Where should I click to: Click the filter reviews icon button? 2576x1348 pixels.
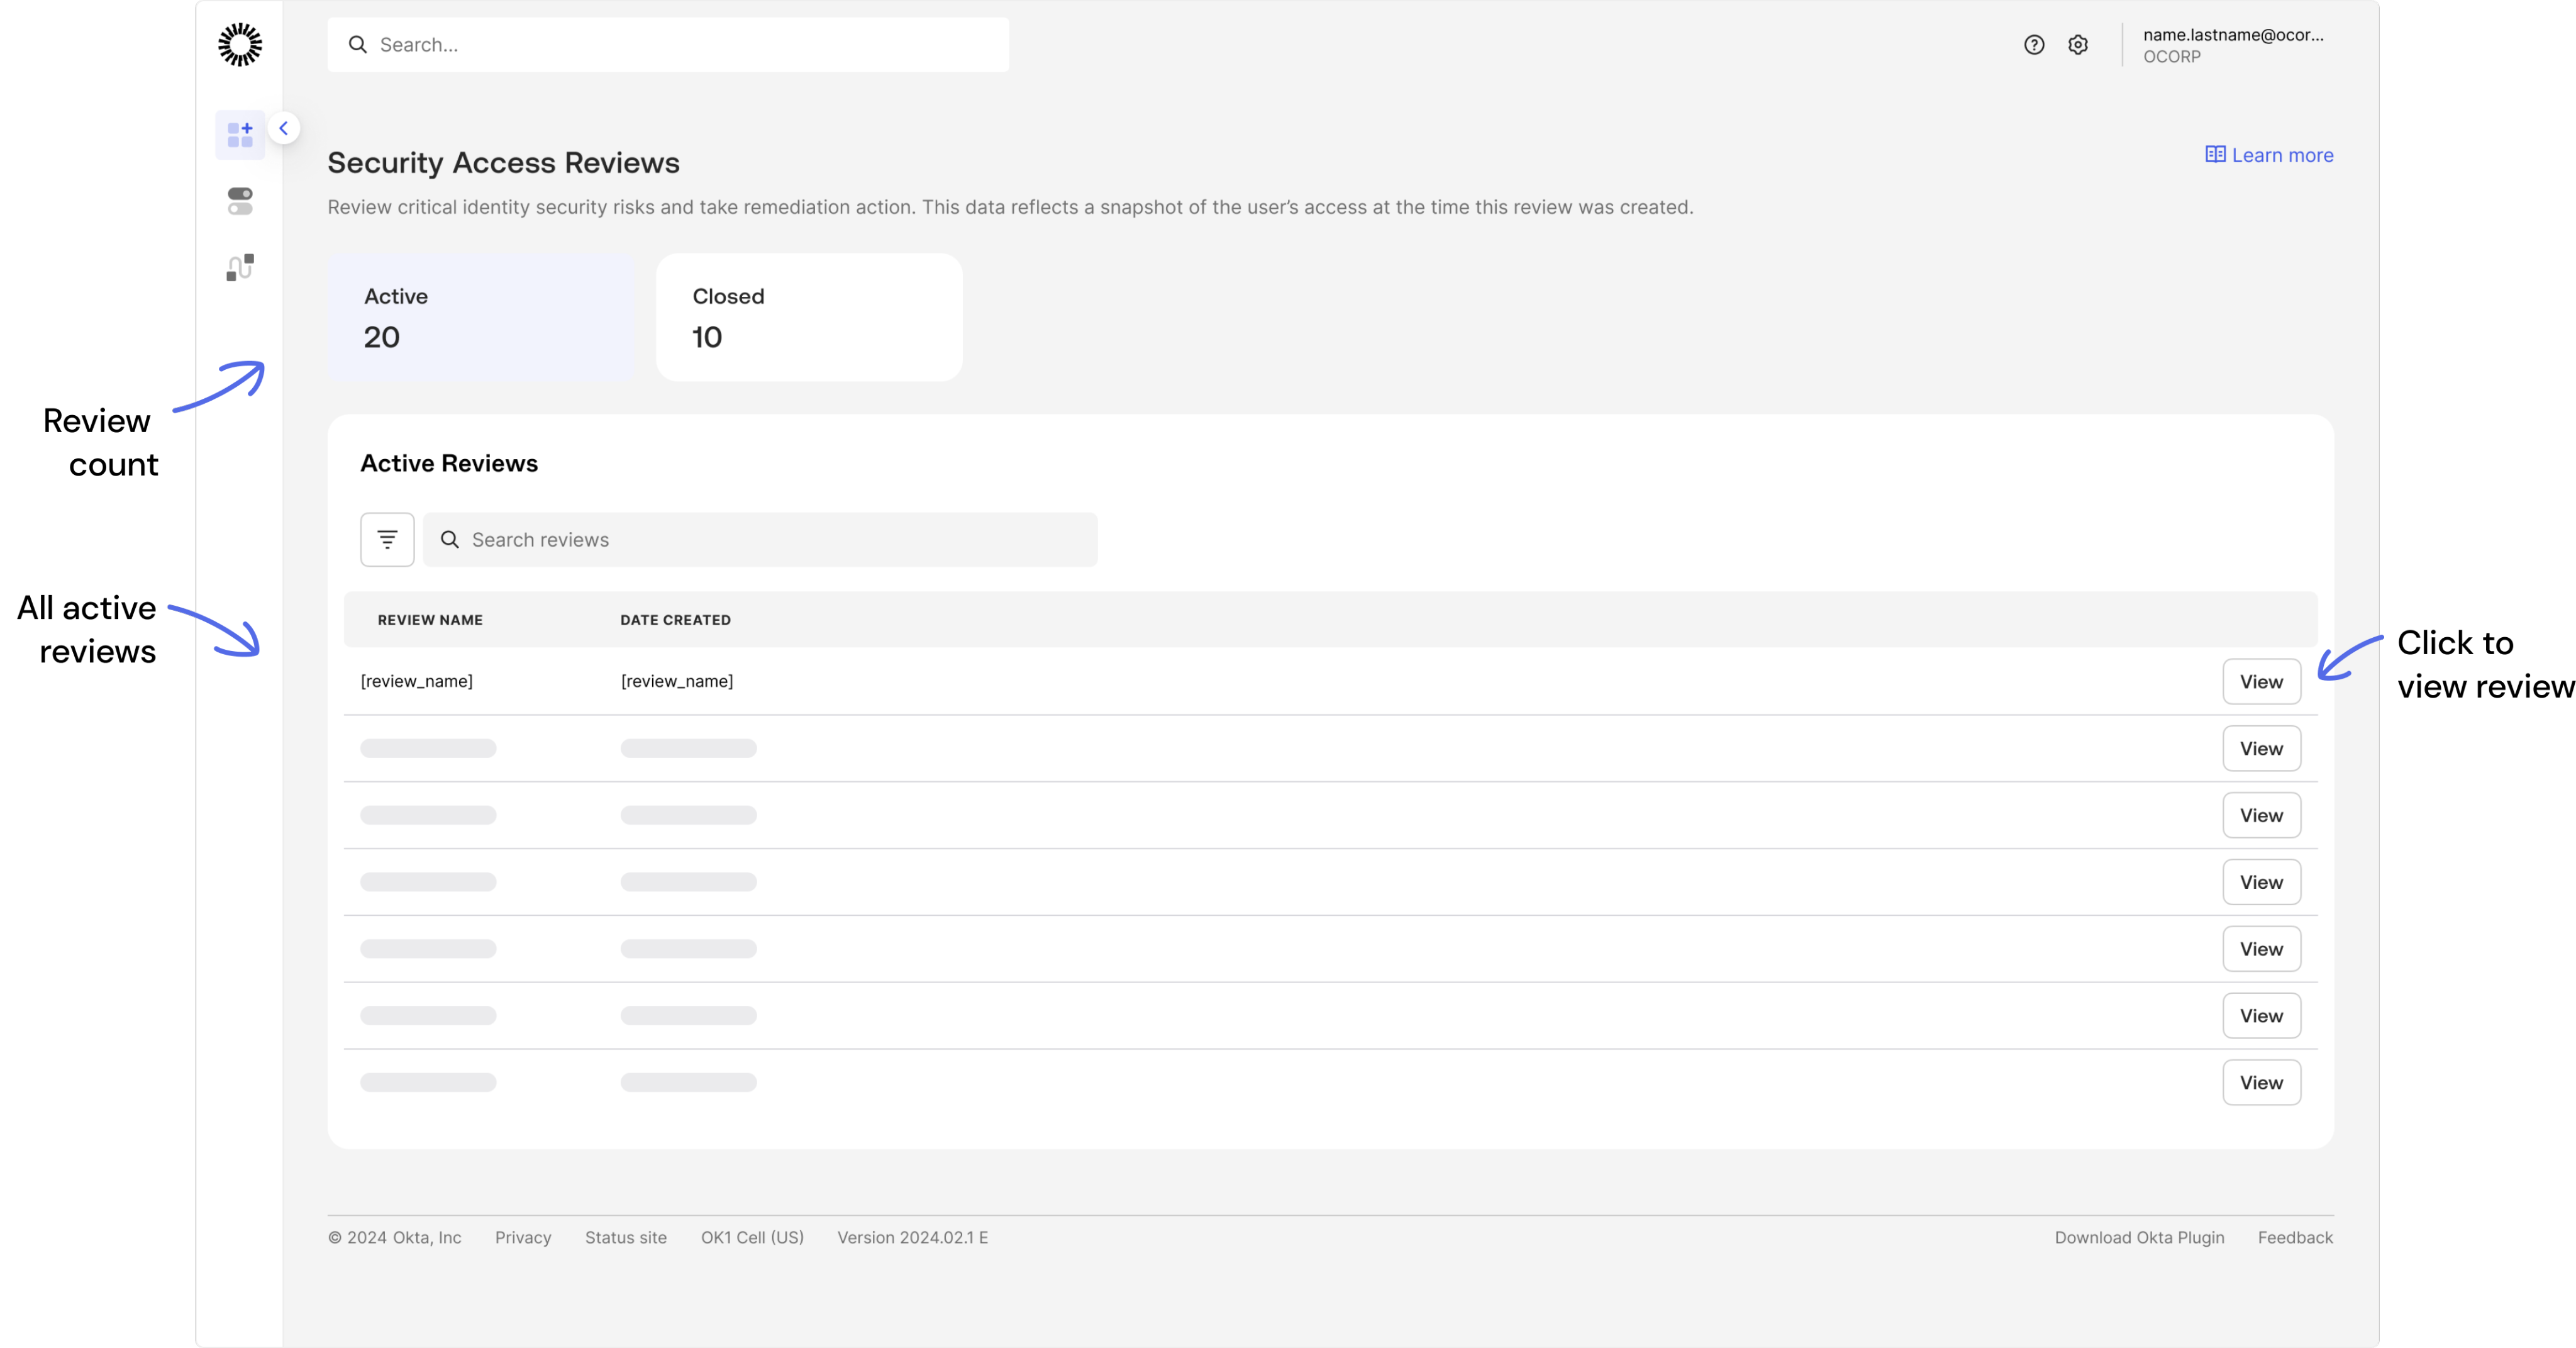(x=387, y=540)
